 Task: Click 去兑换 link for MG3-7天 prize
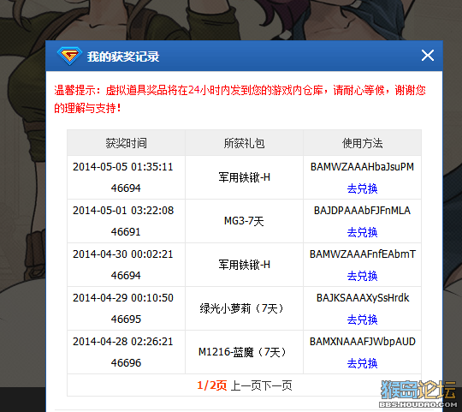(362, 232)
